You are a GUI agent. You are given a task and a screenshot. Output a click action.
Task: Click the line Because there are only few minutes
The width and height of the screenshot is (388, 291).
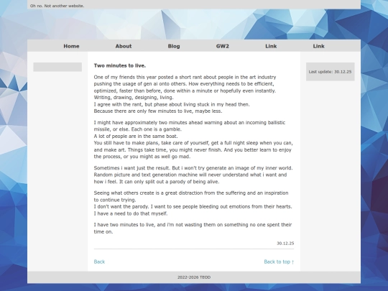(158, 111)
